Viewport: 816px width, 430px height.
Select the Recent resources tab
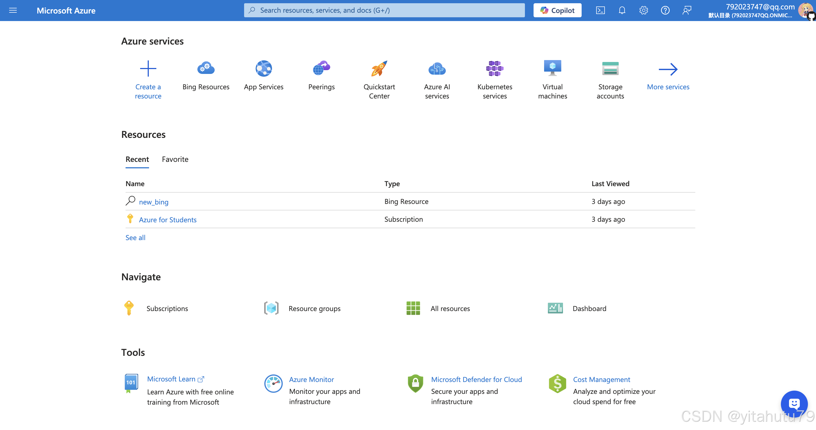(137, 159)
